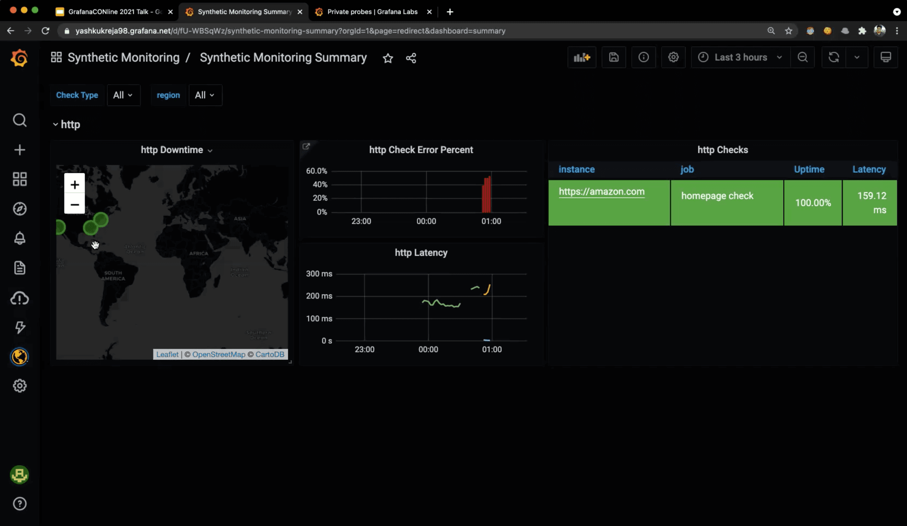Sort table by Uptime column header
Viewport: 907px width, 526px height.
[809, 169]
